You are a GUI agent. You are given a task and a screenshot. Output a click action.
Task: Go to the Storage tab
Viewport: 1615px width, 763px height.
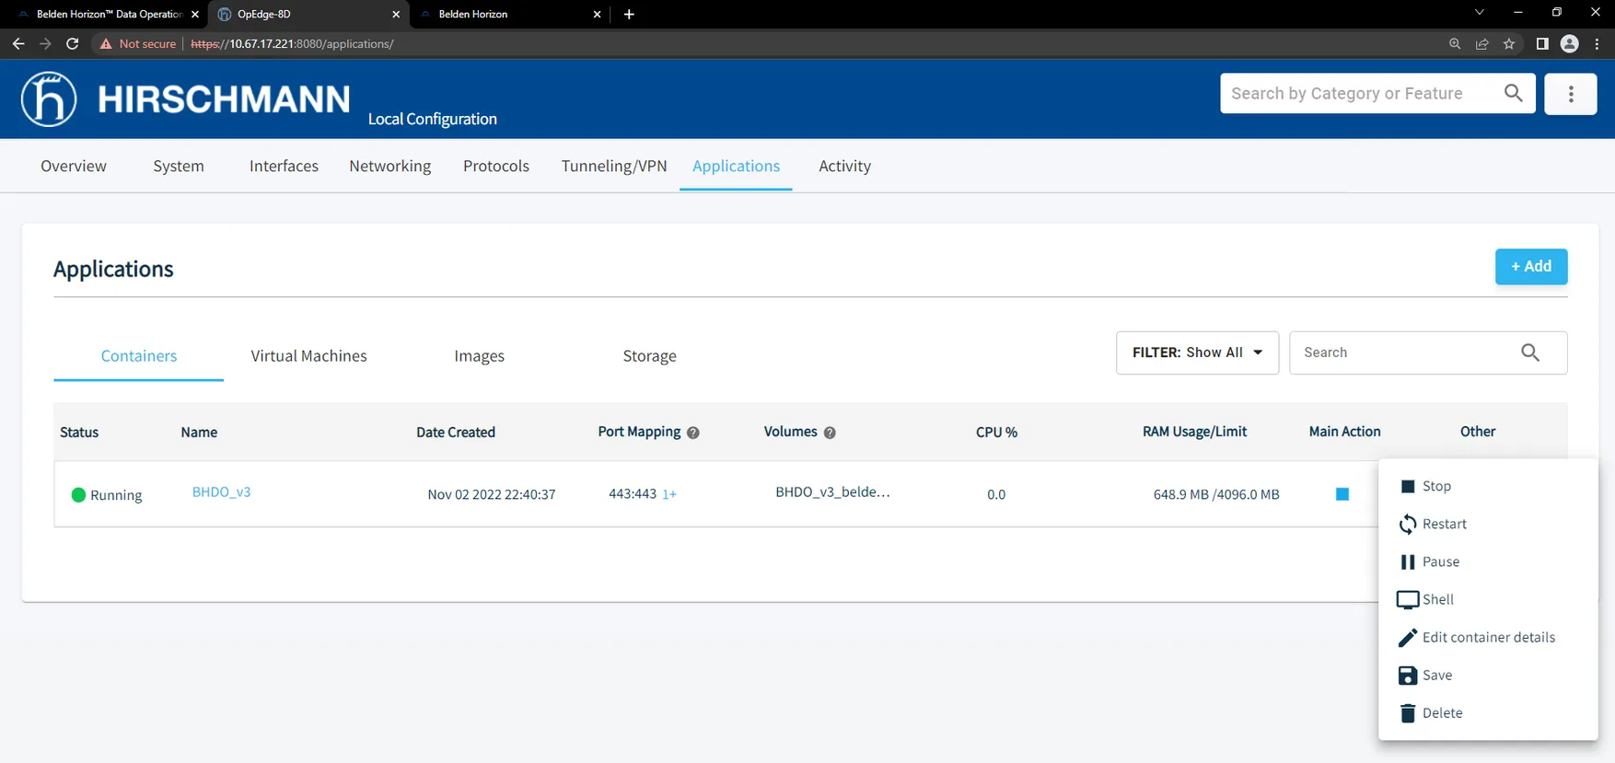tap(649, 356)
